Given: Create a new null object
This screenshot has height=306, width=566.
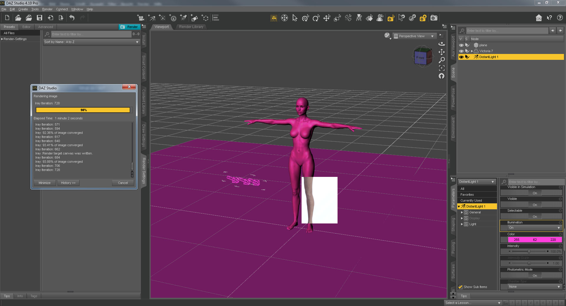Looking at the screenshot, I should tap(205, 18).
